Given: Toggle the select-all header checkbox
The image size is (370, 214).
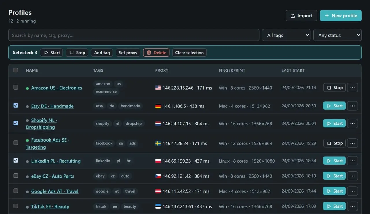Looking at the screenshot, I should [x=16, y=70].
